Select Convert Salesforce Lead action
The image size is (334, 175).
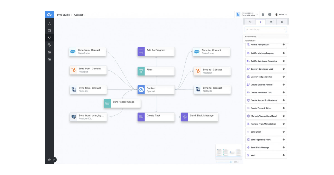[x=266, y=69]
